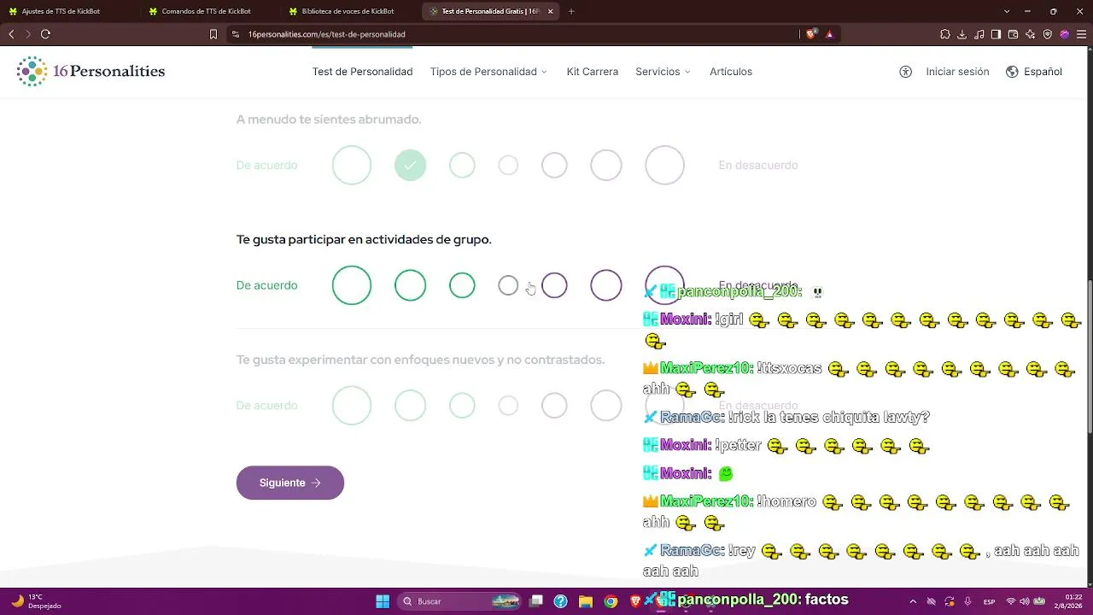Select neutral circle for 'enfoques nuevos' question
Screen dimensions: 1093x615
(x=508, y=406)
